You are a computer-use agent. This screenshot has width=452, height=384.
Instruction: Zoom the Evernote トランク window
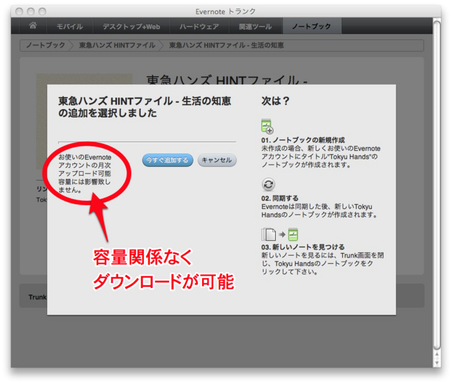coord(43,12)
